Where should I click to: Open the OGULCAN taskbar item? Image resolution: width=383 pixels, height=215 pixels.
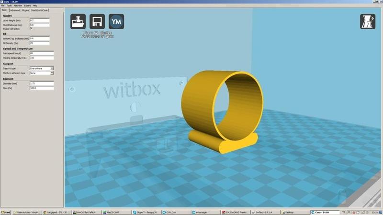coord(176,212)
